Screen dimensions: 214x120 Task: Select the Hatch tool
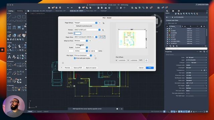(x=9, y=27)
